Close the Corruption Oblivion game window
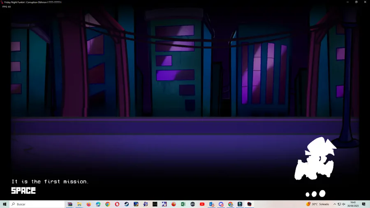The width and height of the screenshot is (370, 208). point(365,2)
